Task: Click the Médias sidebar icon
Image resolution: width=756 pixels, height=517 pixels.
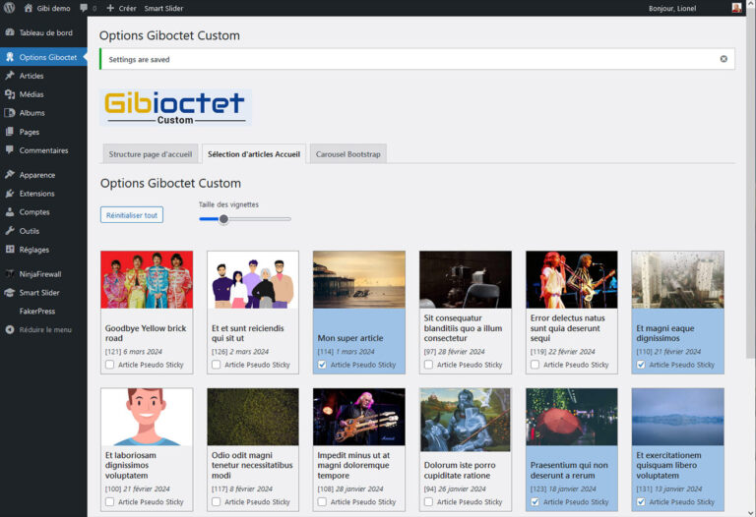Action: 10,94
